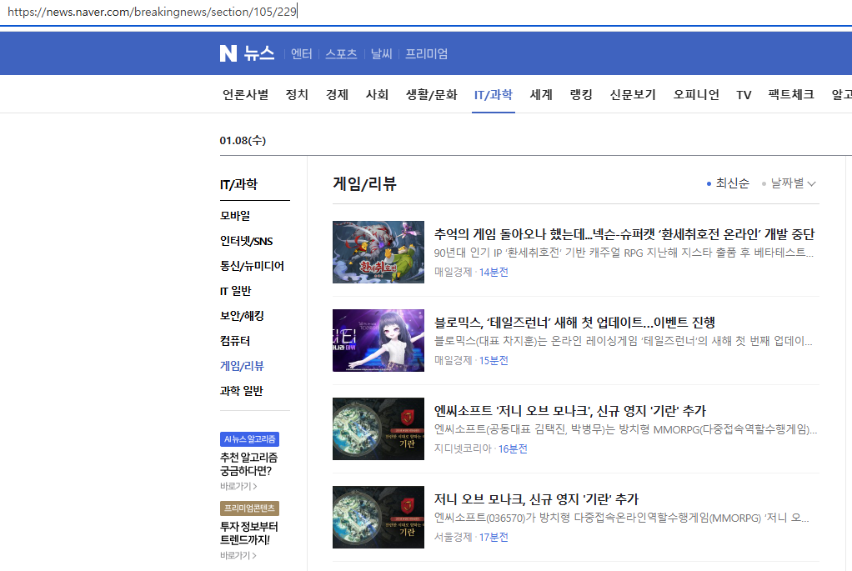Screen dimensions: 852x571
Task: Open 투자 정보부터 트렌드까지! promo
Action: coord(249,533)
